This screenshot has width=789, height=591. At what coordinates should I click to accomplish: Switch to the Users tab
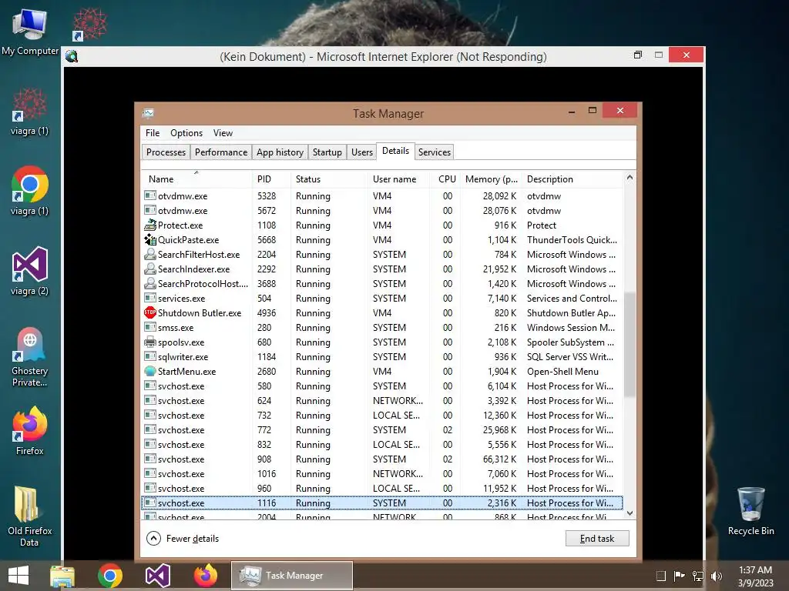click(362, 152)
